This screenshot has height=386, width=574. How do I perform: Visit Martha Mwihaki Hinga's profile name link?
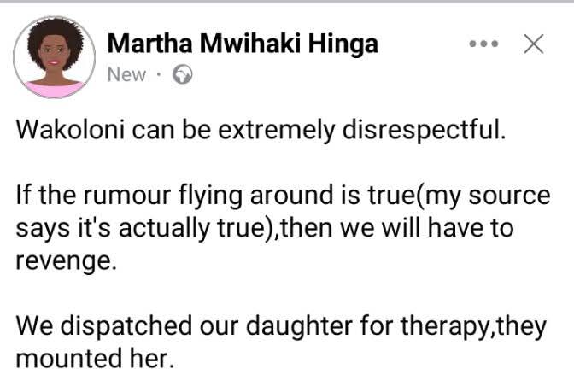pos(243,44)
